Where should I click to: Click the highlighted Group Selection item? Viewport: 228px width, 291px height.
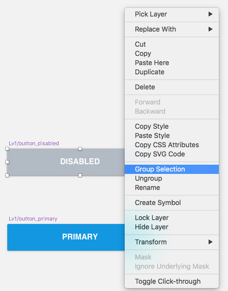click(x=172, y=169)
